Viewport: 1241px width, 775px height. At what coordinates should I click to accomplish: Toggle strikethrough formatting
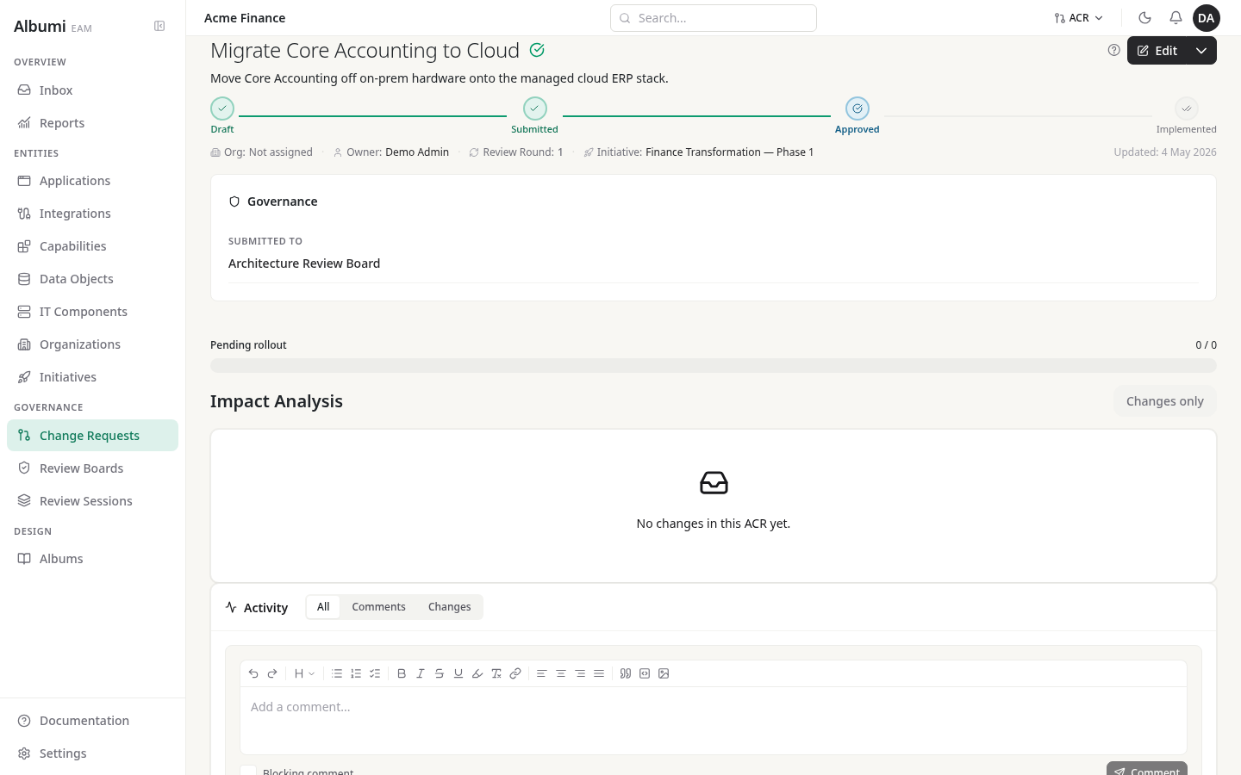point(440,673)
